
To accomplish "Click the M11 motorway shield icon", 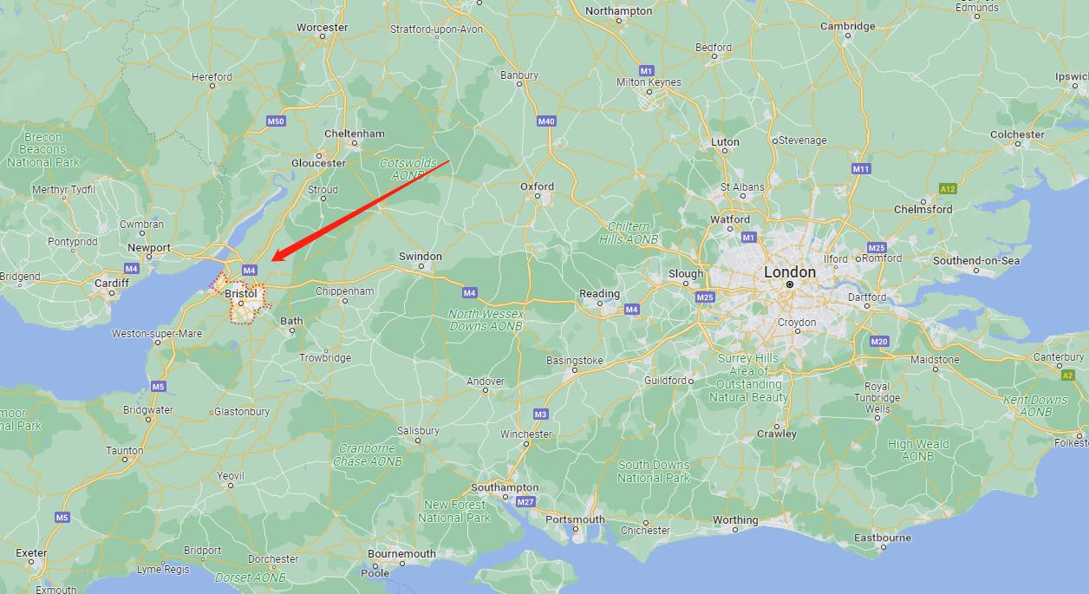I will point(861,168).
